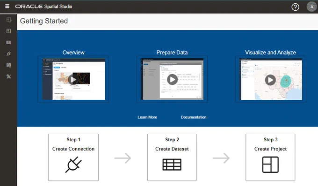This screenshot has height=186, width=318.
Task: Click the Visualize and Analyze heading
Action: click(270, 53)
